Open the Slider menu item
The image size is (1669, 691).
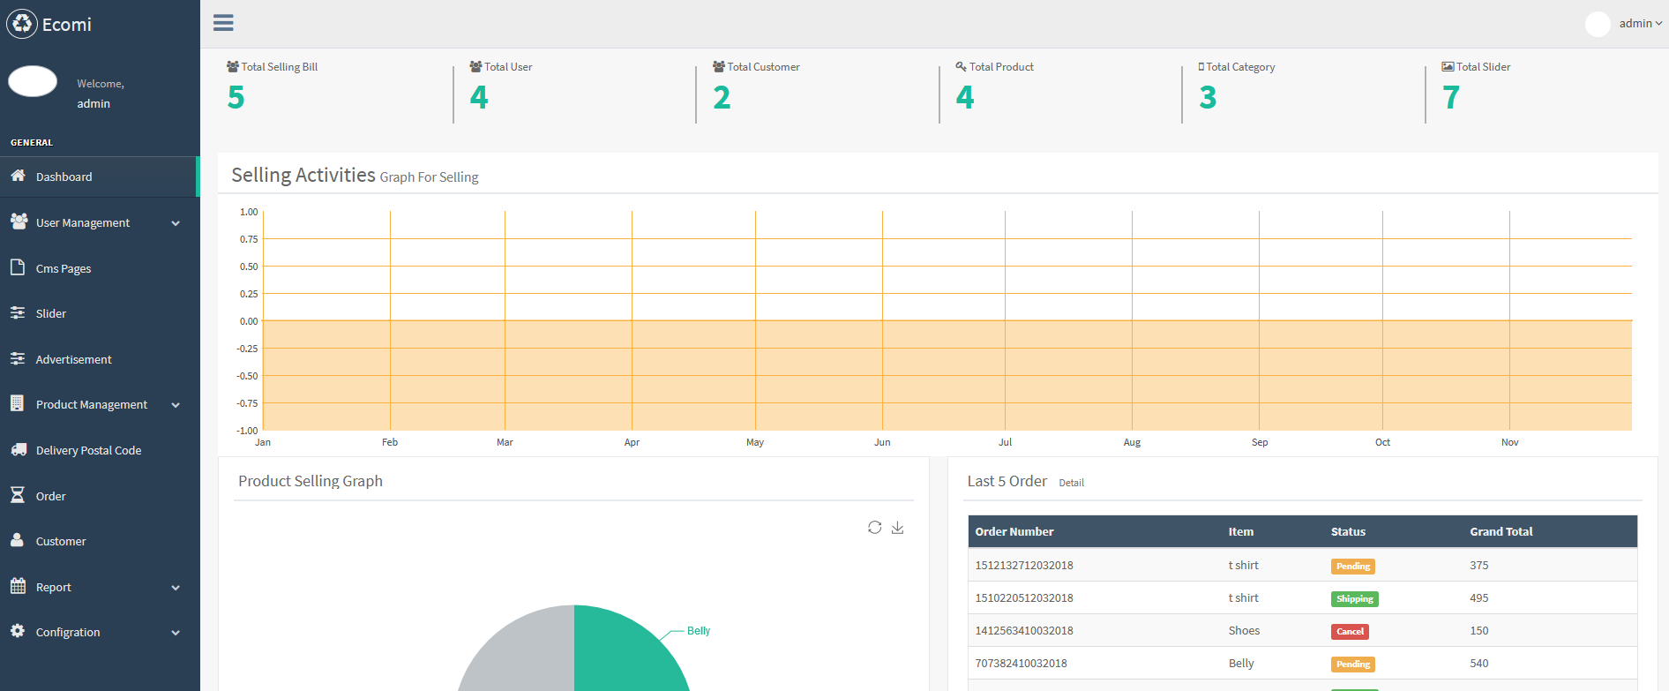click(100, 313)
